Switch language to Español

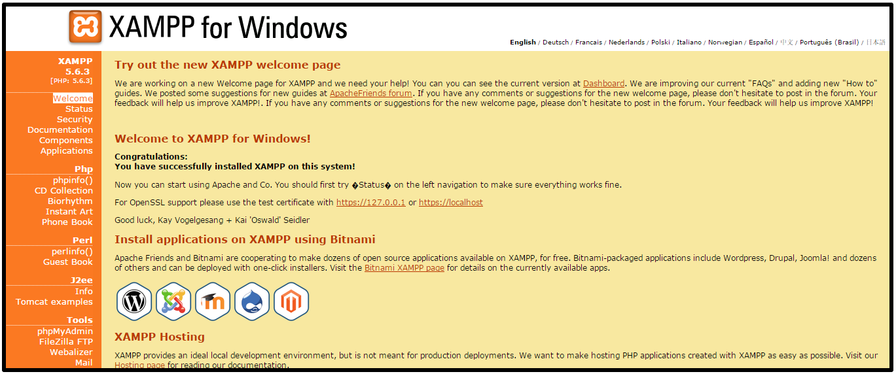click(761, 42)
